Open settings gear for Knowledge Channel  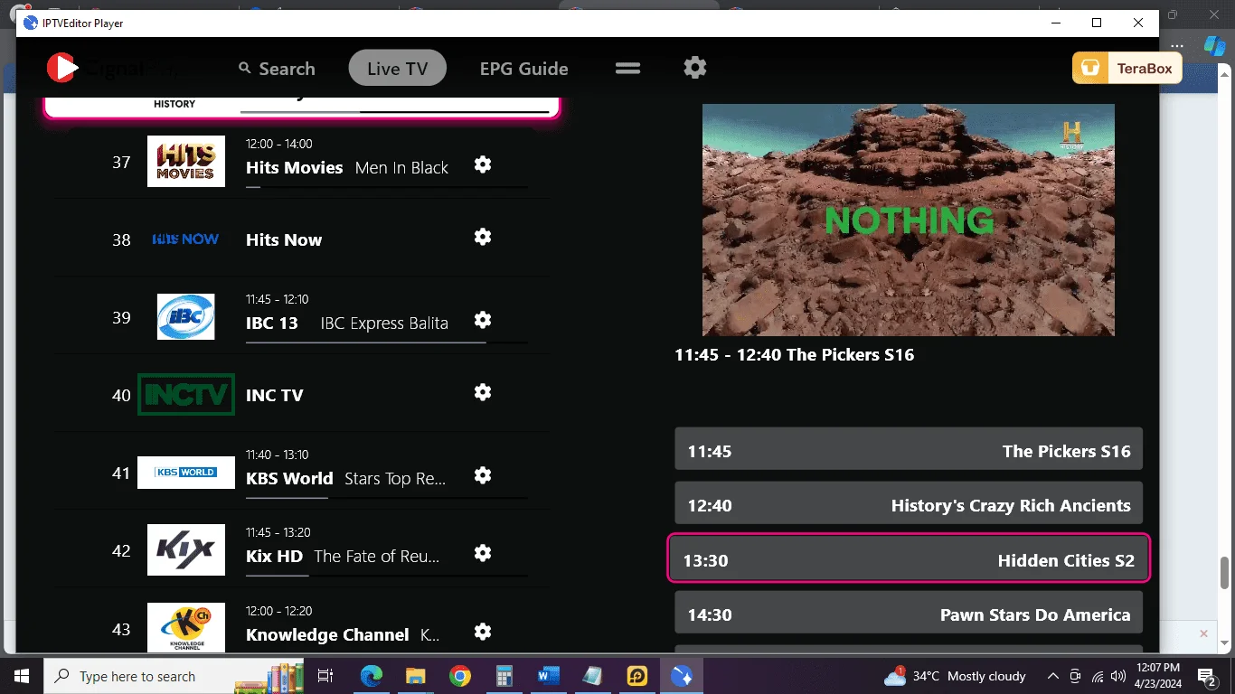click(x=483, y=632)
